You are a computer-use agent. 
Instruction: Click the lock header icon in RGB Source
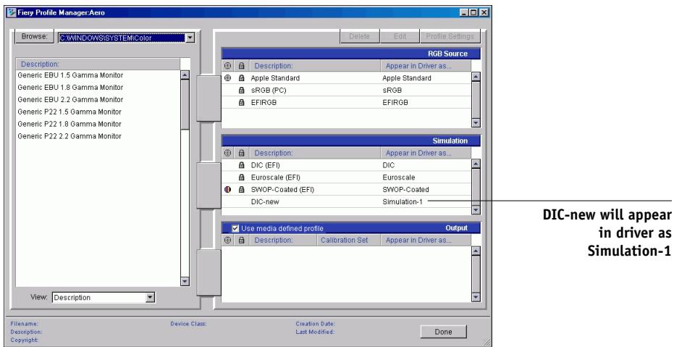(x=241, y=66)
